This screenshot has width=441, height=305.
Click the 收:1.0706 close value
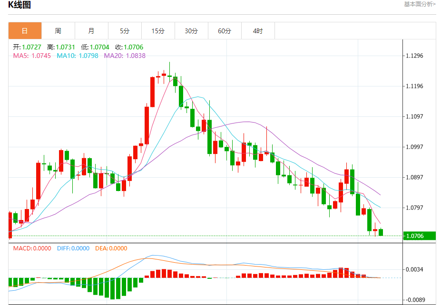(x=129, y=47)
